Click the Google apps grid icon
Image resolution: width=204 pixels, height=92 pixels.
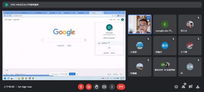pyautogui.click(x=119, y=19)
